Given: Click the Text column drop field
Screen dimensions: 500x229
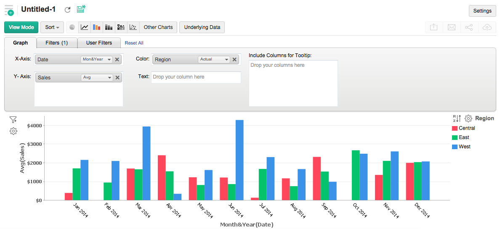Looking at the screenshot, I should coord(196,77).
